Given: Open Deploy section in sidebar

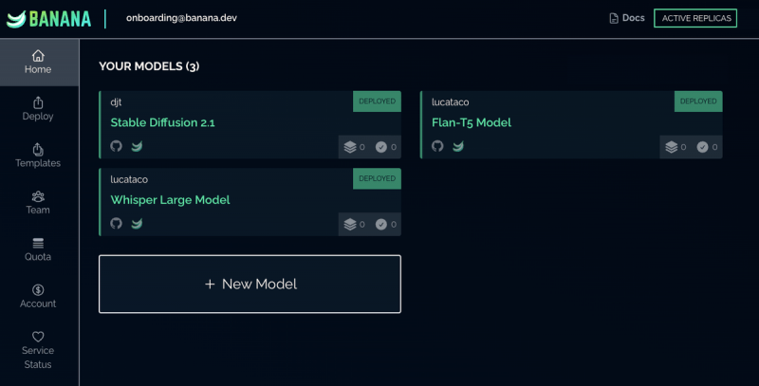Looking at the screenshot, I should (38, 109).
